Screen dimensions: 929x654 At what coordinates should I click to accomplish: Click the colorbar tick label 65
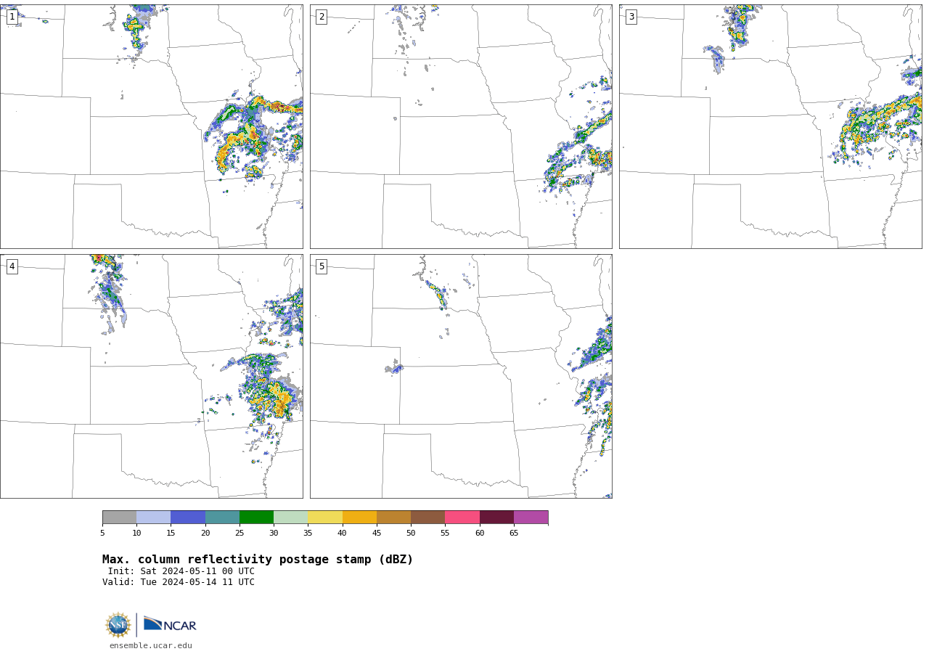514,534
